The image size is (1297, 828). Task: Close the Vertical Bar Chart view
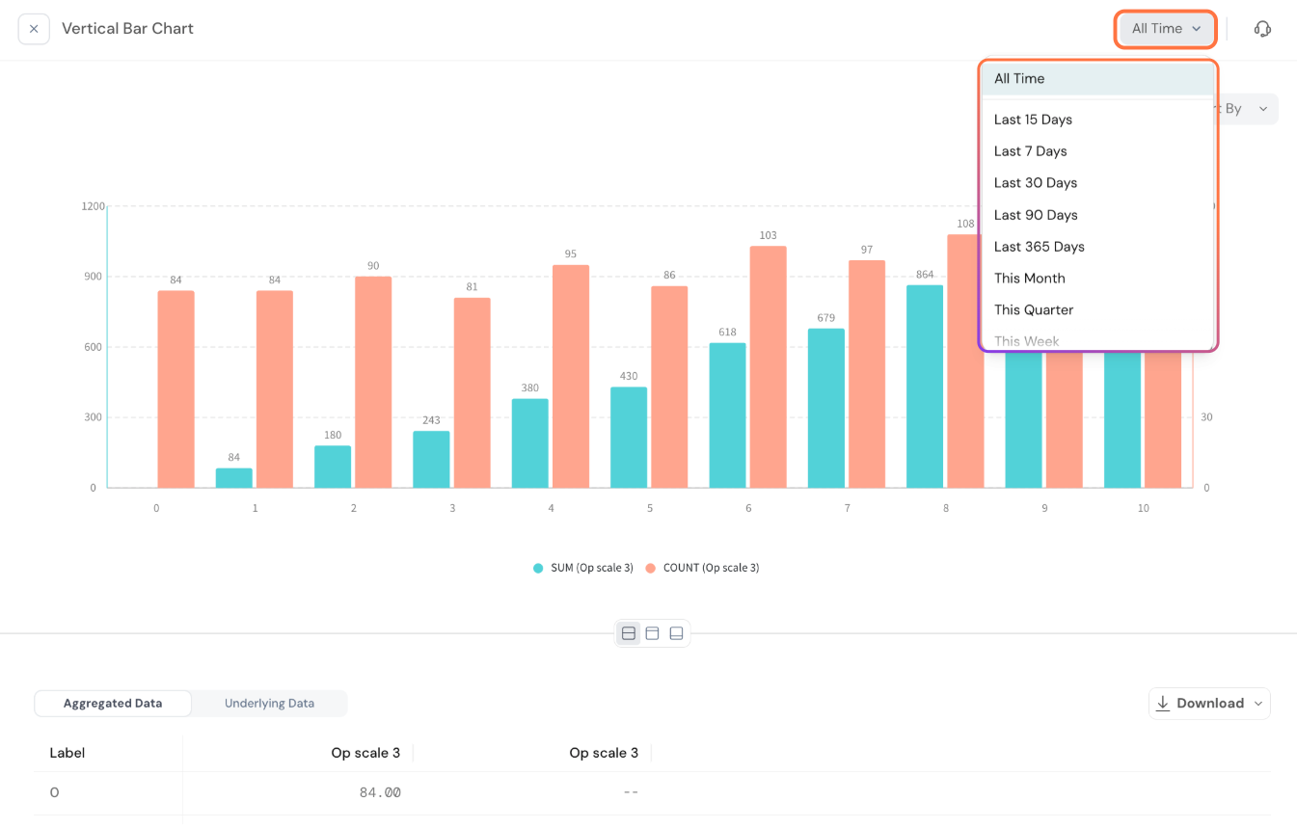point(34,29)
